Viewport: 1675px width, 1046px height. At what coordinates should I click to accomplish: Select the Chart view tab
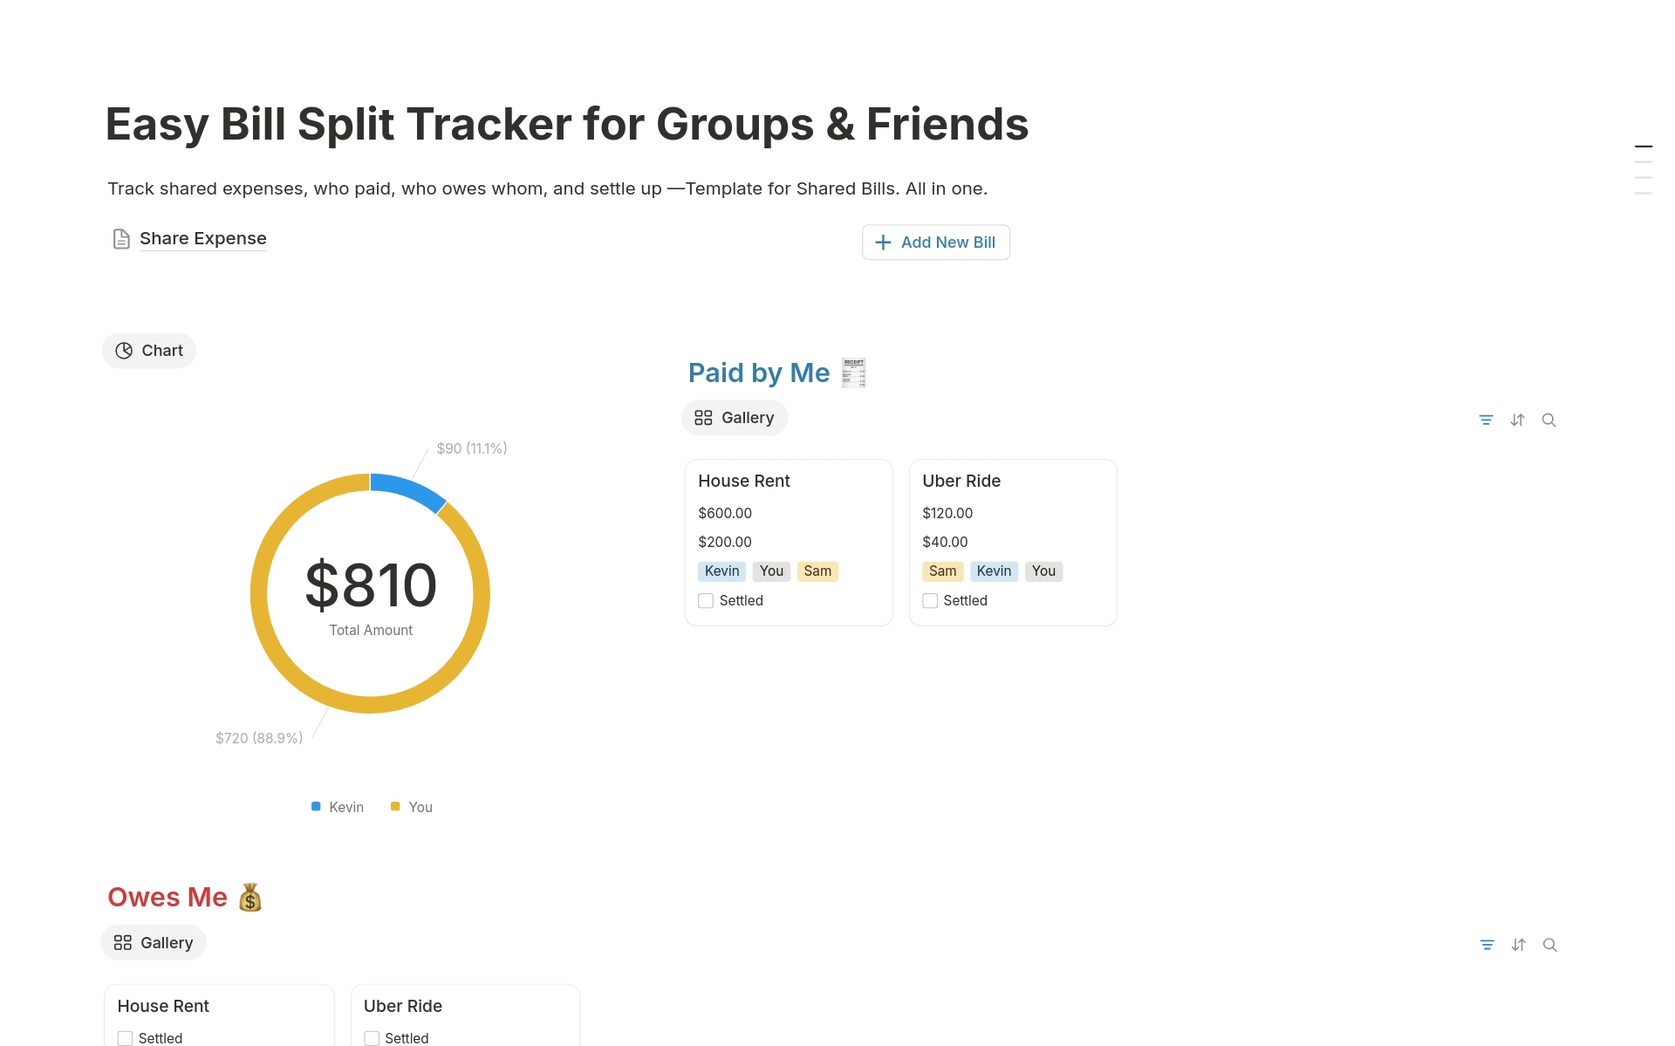point(149,351)
